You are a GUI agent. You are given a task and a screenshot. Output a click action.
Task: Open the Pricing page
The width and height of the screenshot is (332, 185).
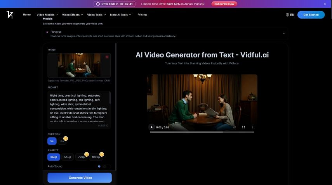pos(142,15)
